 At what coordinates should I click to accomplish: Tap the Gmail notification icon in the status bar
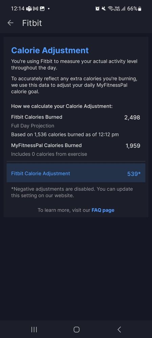click(x=36, y=9)
